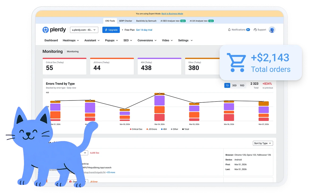The image size is (319, 193).
Task: Open the Sort by Type dropdown
Action: 263,143
